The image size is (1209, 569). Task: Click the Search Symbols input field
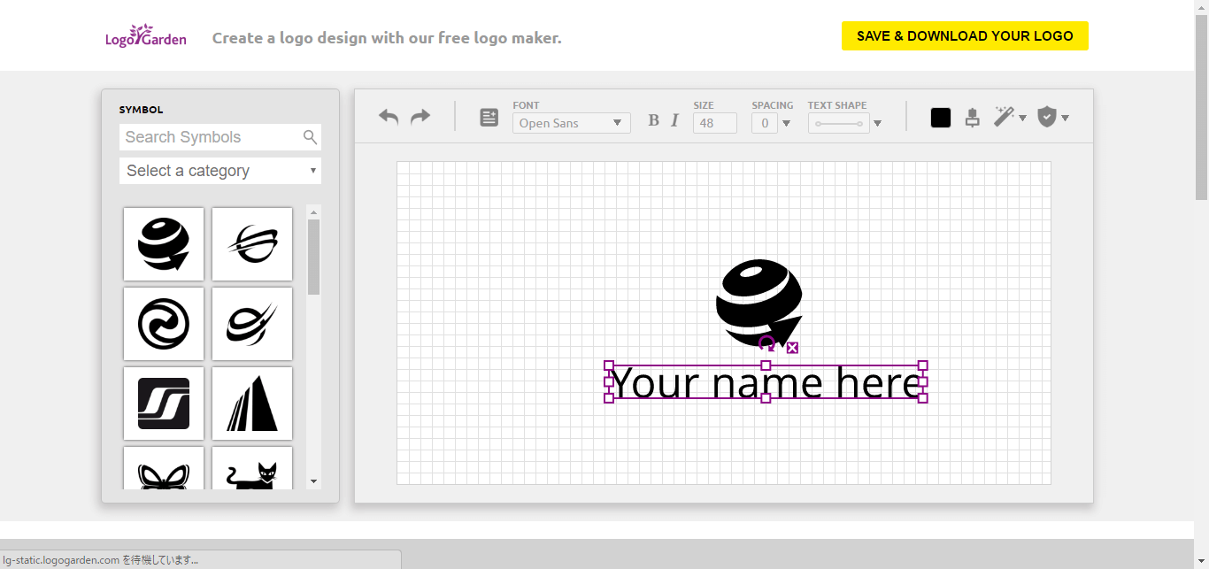[x=211, y=137]
